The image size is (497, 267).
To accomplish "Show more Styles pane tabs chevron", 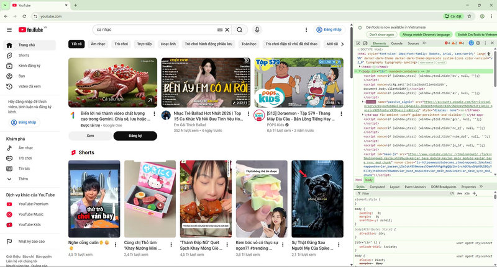I will pyautogui.click(x=481, y=186).
